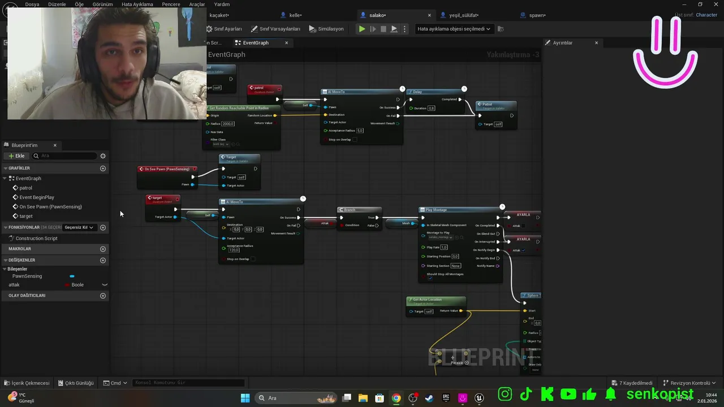This screenshot has height=407, width=724.
Task: Click the Stop simulation square icon
Action: click(383, 29)
